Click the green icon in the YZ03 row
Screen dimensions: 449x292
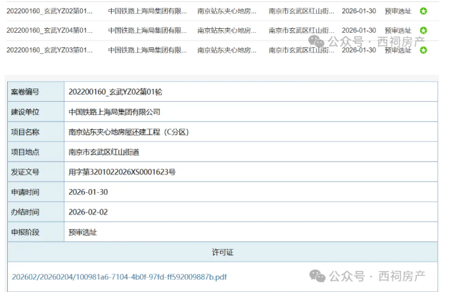pyautogui.click(x=423, y=50)
